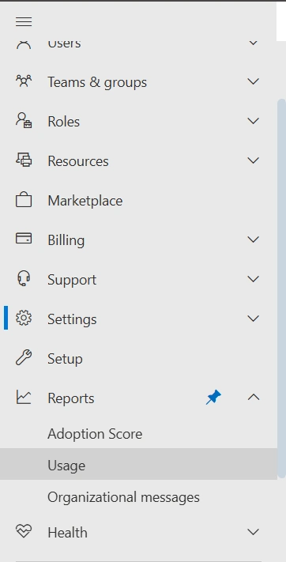
Task: Expand the Resources chevron
Action: (x=254, y=160)
